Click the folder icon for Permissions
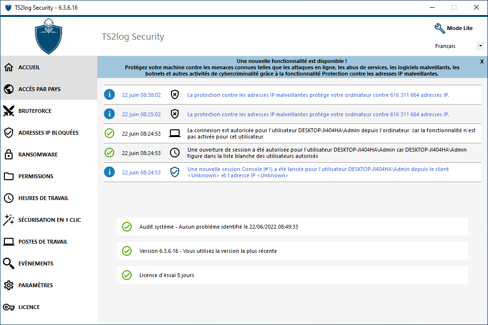This screenshot has height=325, width=488. pos(9,176)
